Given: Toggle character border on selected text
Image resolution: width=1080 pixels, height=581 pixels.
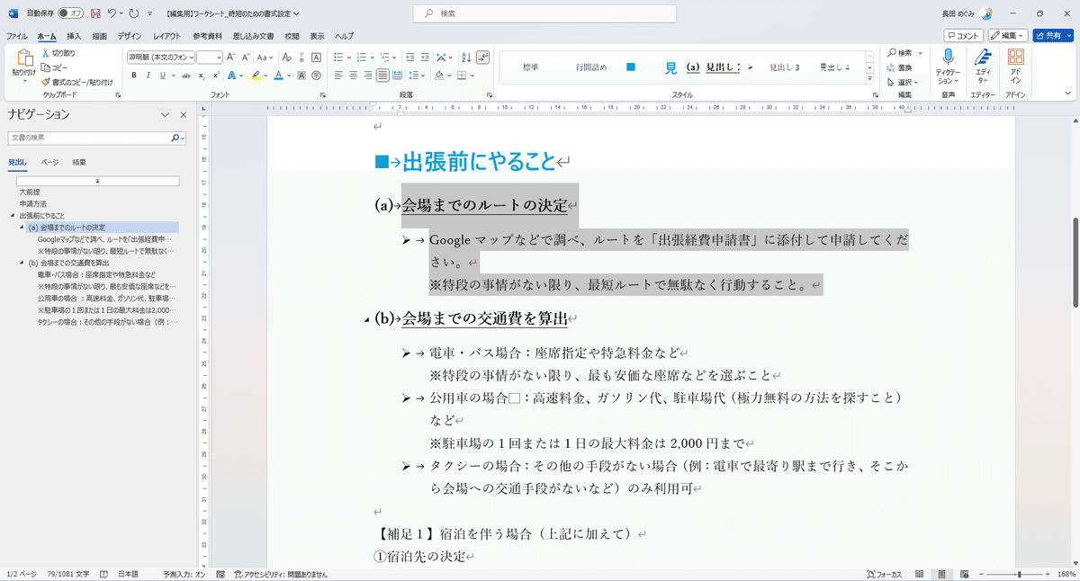Looking at the screenshot, I should 316,58.
